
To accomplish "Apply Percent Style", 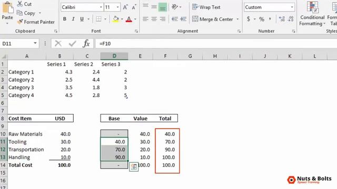I will (262, 19).
